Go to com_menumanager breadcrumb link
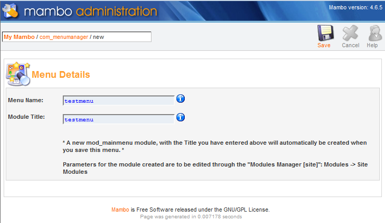This screenshot has height=223, width=385. pyautogui.click(x=64, y=37)
